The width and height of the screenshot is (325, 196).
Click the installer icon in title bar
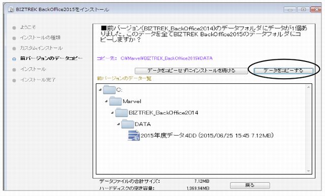tap(11, 10)
